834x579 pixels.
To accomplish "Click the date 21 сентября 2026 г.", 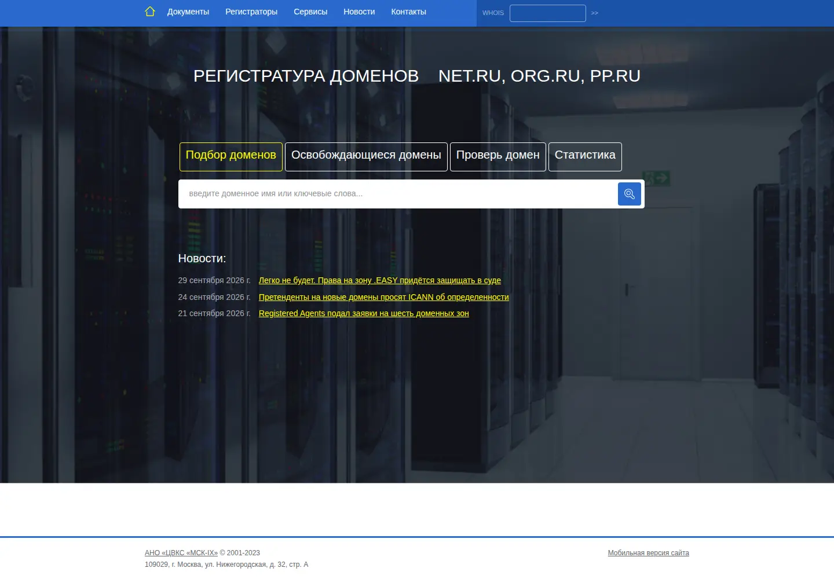I will [x=214, y=313].
